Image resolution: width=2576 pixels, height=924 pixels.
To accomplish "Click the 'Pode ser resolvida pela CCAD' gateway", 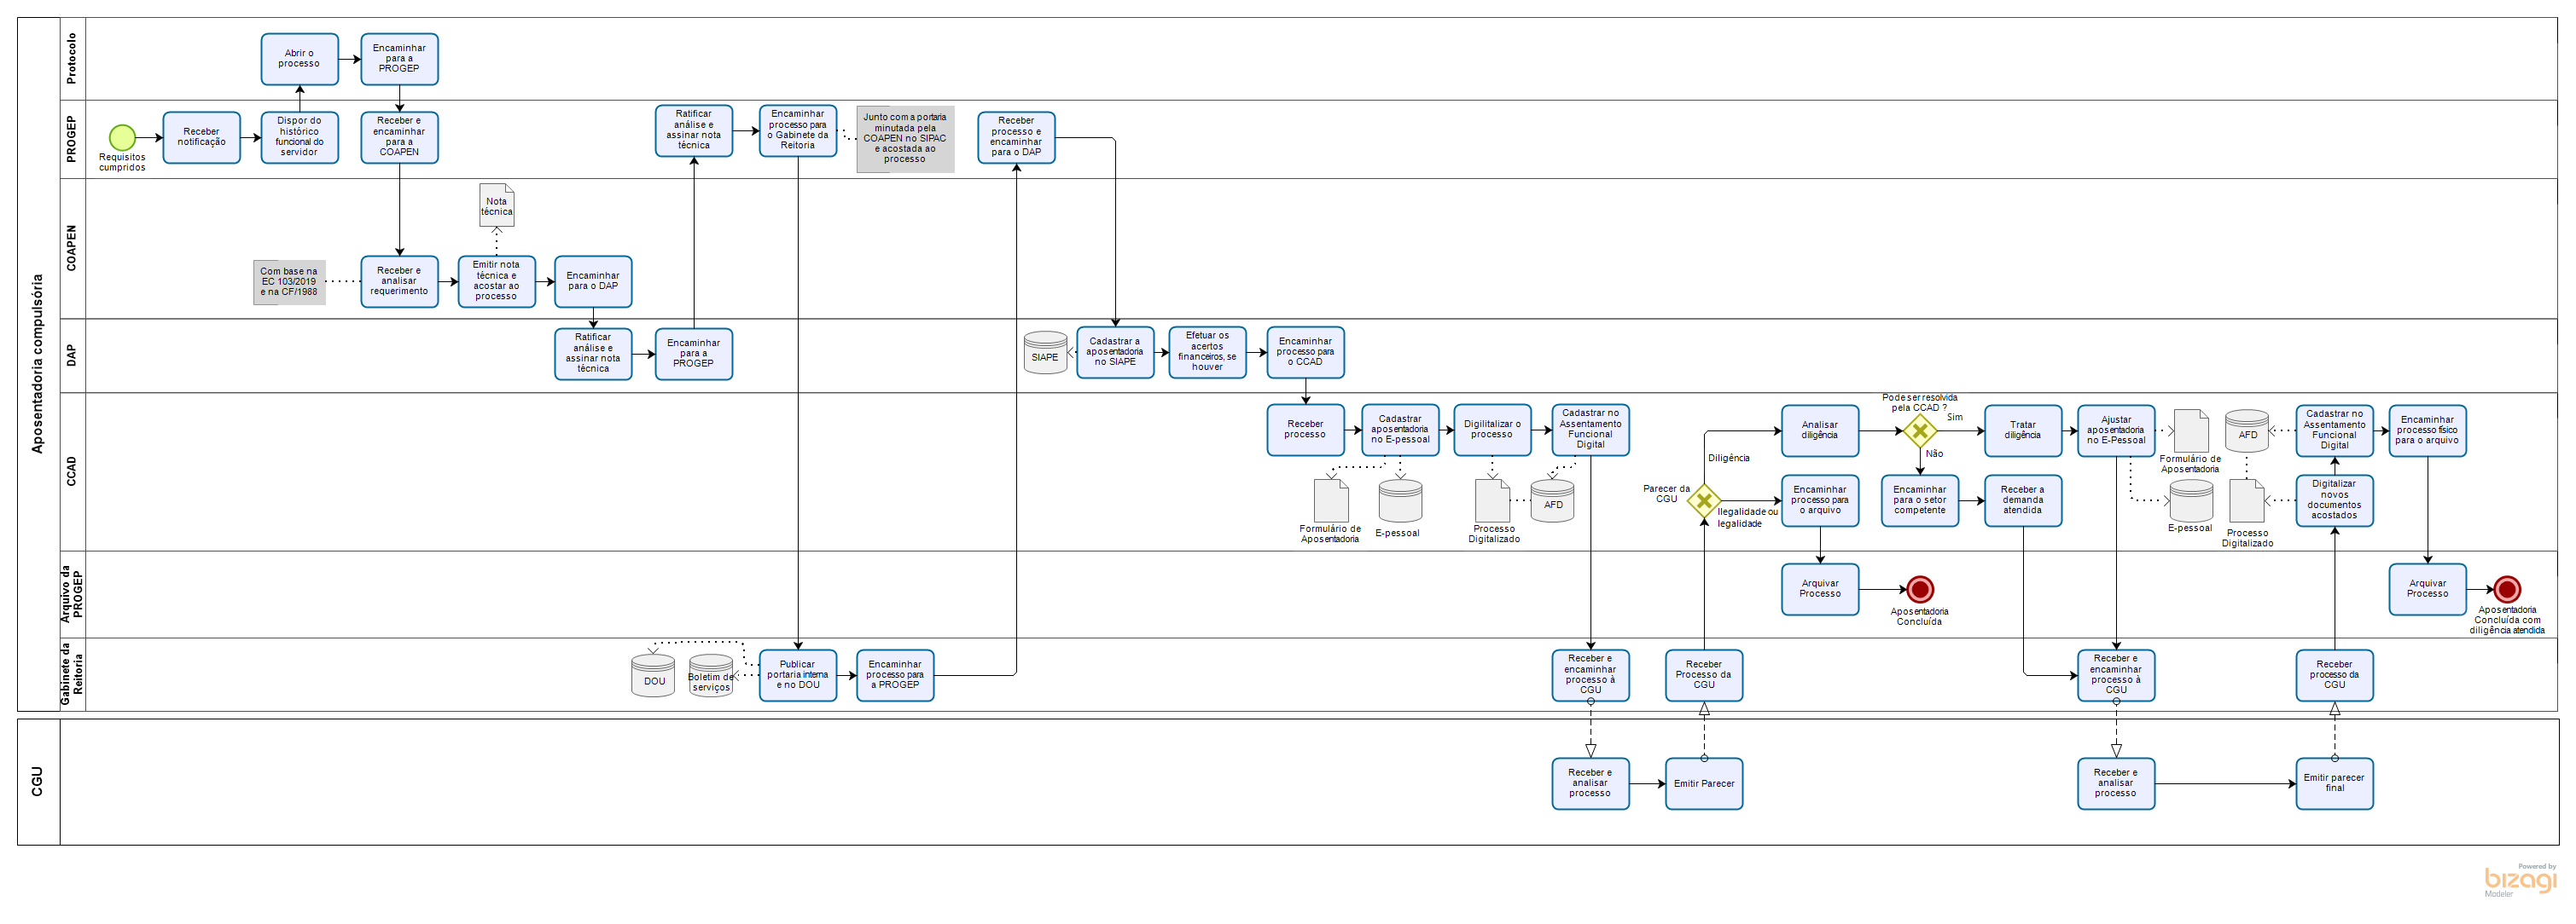I will pyautogui.click(x=1919, y=430).
